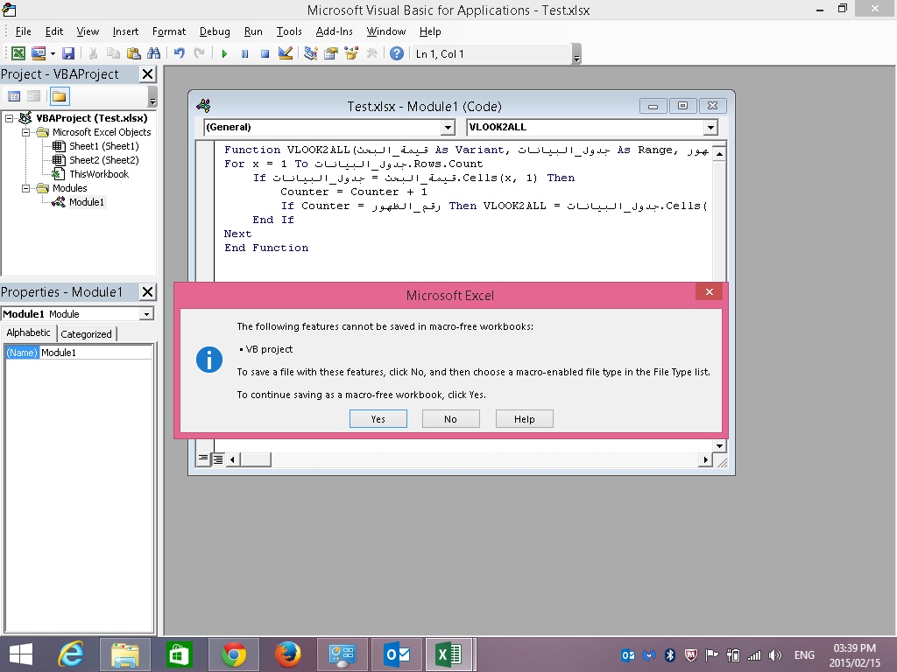Open the Edit menu
Screen dimensions: 897x672
pyautogui.click(x=53, y=31)
